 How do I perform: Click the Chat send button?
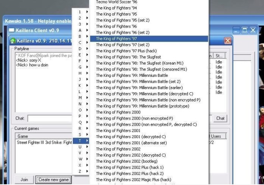[220, 118]
